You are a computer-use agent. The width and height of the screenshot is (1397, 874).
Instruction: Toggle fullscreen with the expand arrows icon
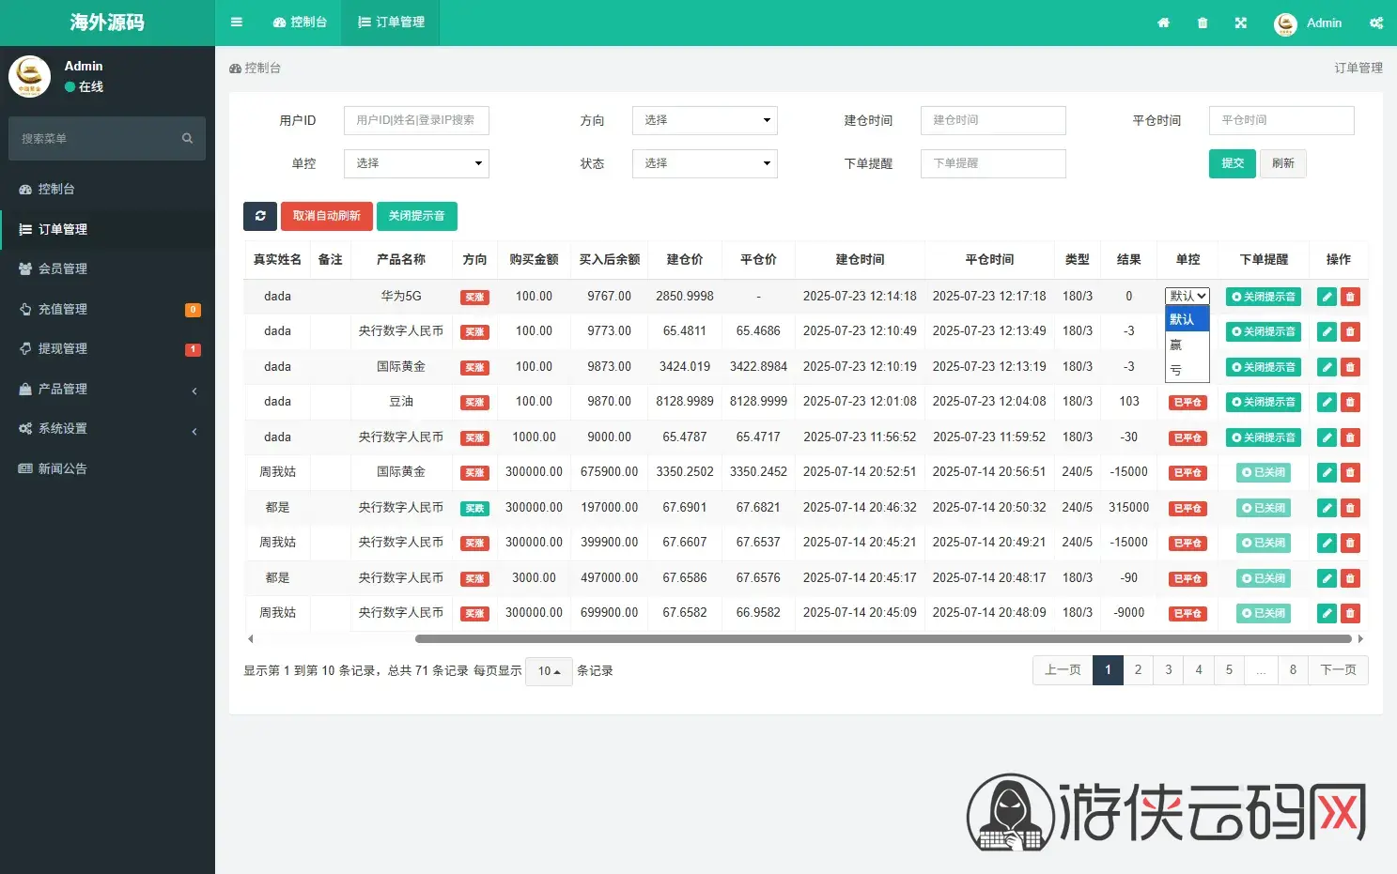(x=1241, y=23)
